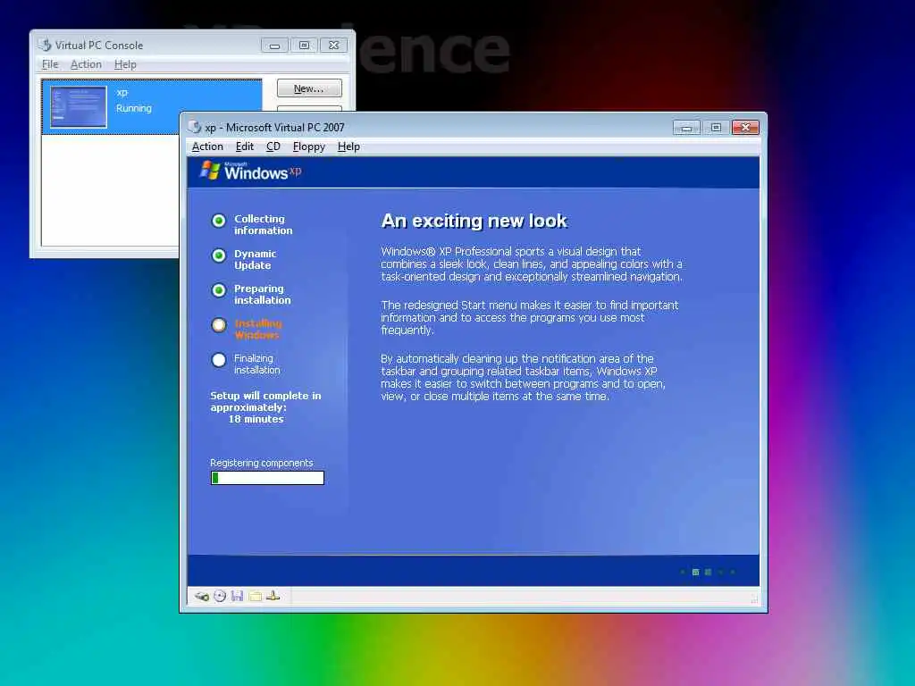Click the floppy disk icon in status bar
This screenshot has width=915, height=686.
tap(237, 596)
